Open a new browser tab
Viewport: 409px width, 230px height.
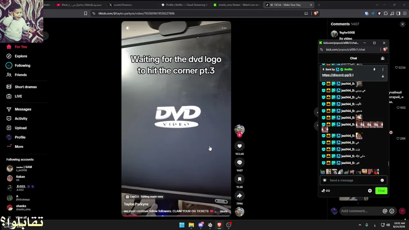pyautogui.click(x=319, y=5)
